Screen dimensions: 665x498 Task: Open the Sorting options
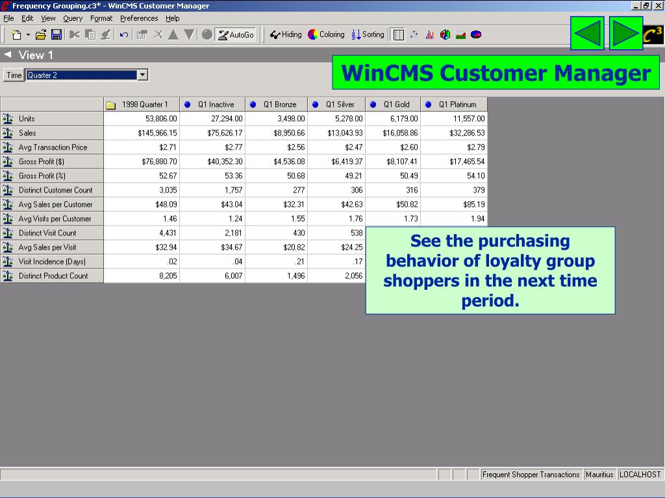368,35
